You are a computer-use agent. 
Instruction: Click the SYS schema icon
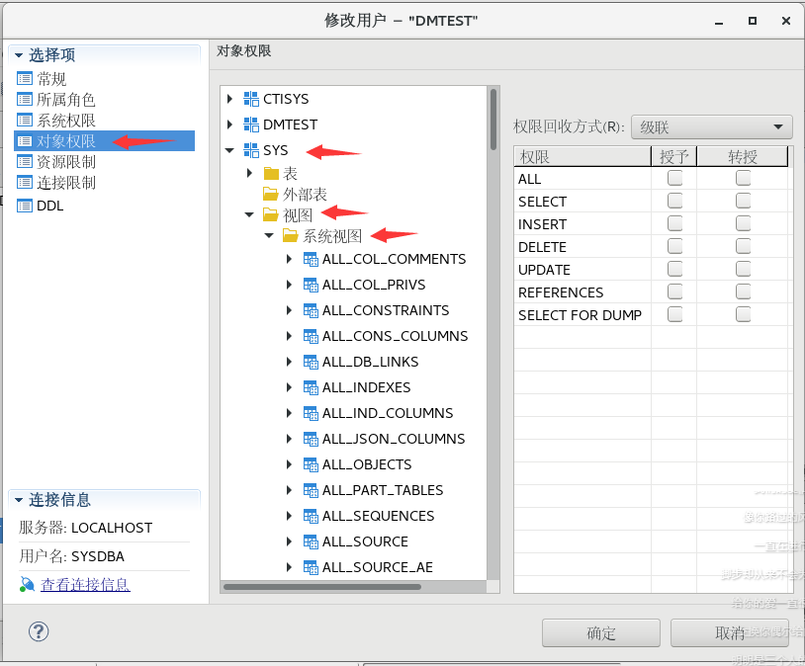pos(251,150)
